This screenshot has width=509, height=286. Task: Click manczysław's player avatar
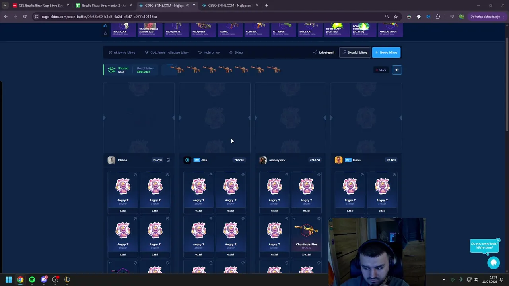(x=263, y=160)
